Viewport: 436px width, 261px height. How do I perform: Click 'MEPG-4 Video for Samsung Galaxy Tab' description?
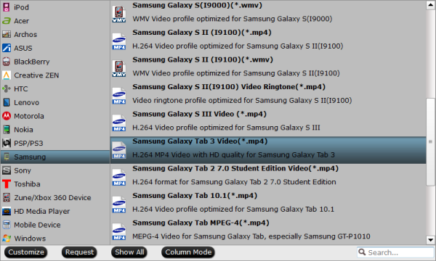coord(251,236)
